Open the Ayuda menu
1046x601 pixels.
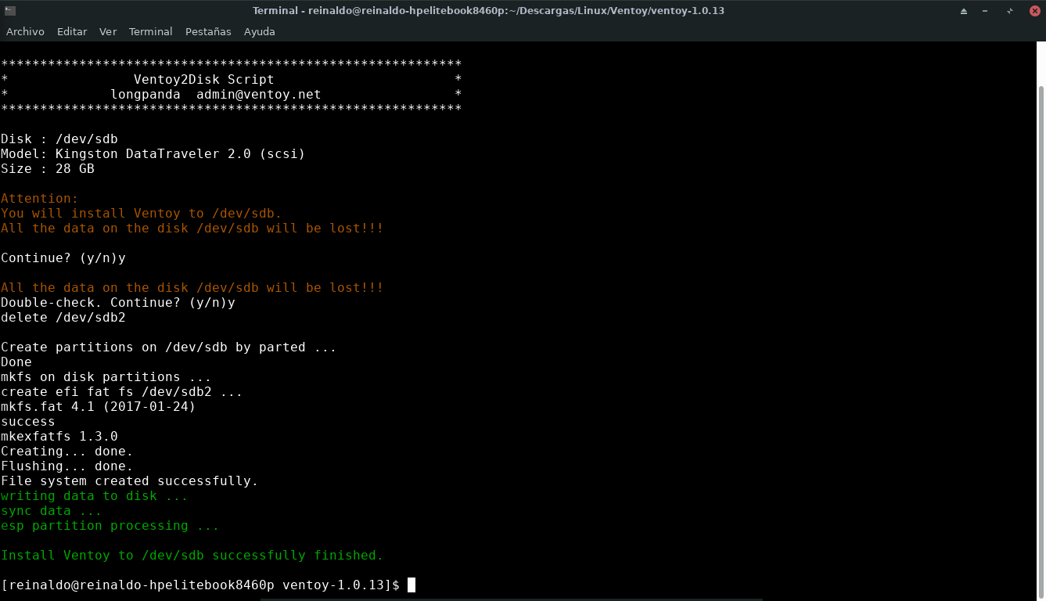click(260, 31)
